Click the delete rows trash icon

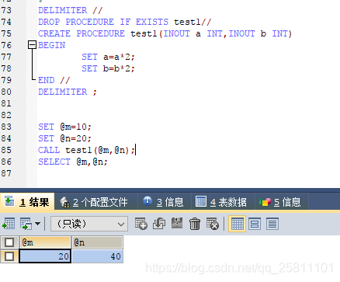(x=195, y=224)
